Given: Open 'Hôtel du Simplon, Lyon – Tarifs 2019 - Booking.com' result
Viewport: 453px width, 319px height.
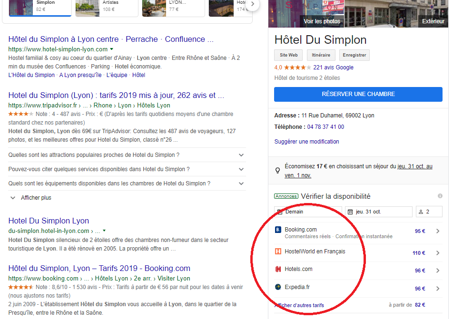Looking at the screenshot, I should (99, 269).
